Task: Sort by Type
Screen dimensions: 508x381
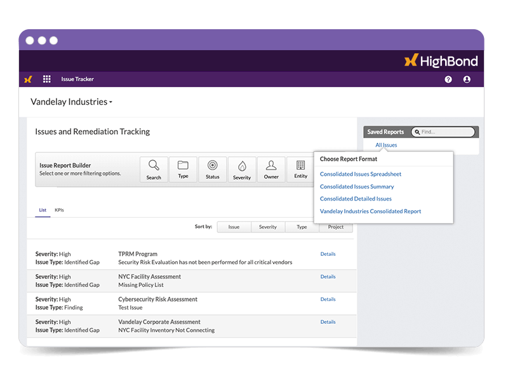Action: tap(302, 227)
